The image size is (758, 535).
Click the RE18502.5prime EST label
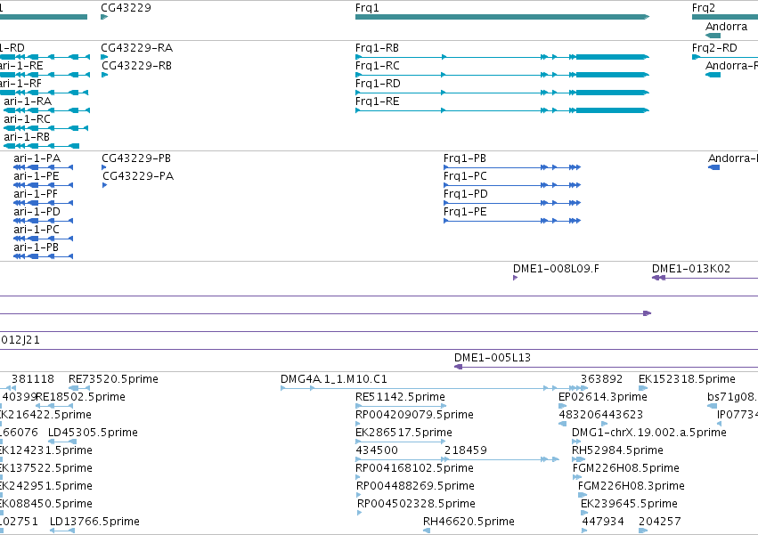80,397
